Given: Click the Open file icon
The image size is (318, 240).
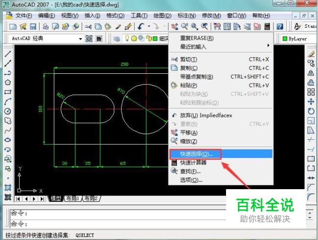Looking at the screenshot, I should [23, 26].
